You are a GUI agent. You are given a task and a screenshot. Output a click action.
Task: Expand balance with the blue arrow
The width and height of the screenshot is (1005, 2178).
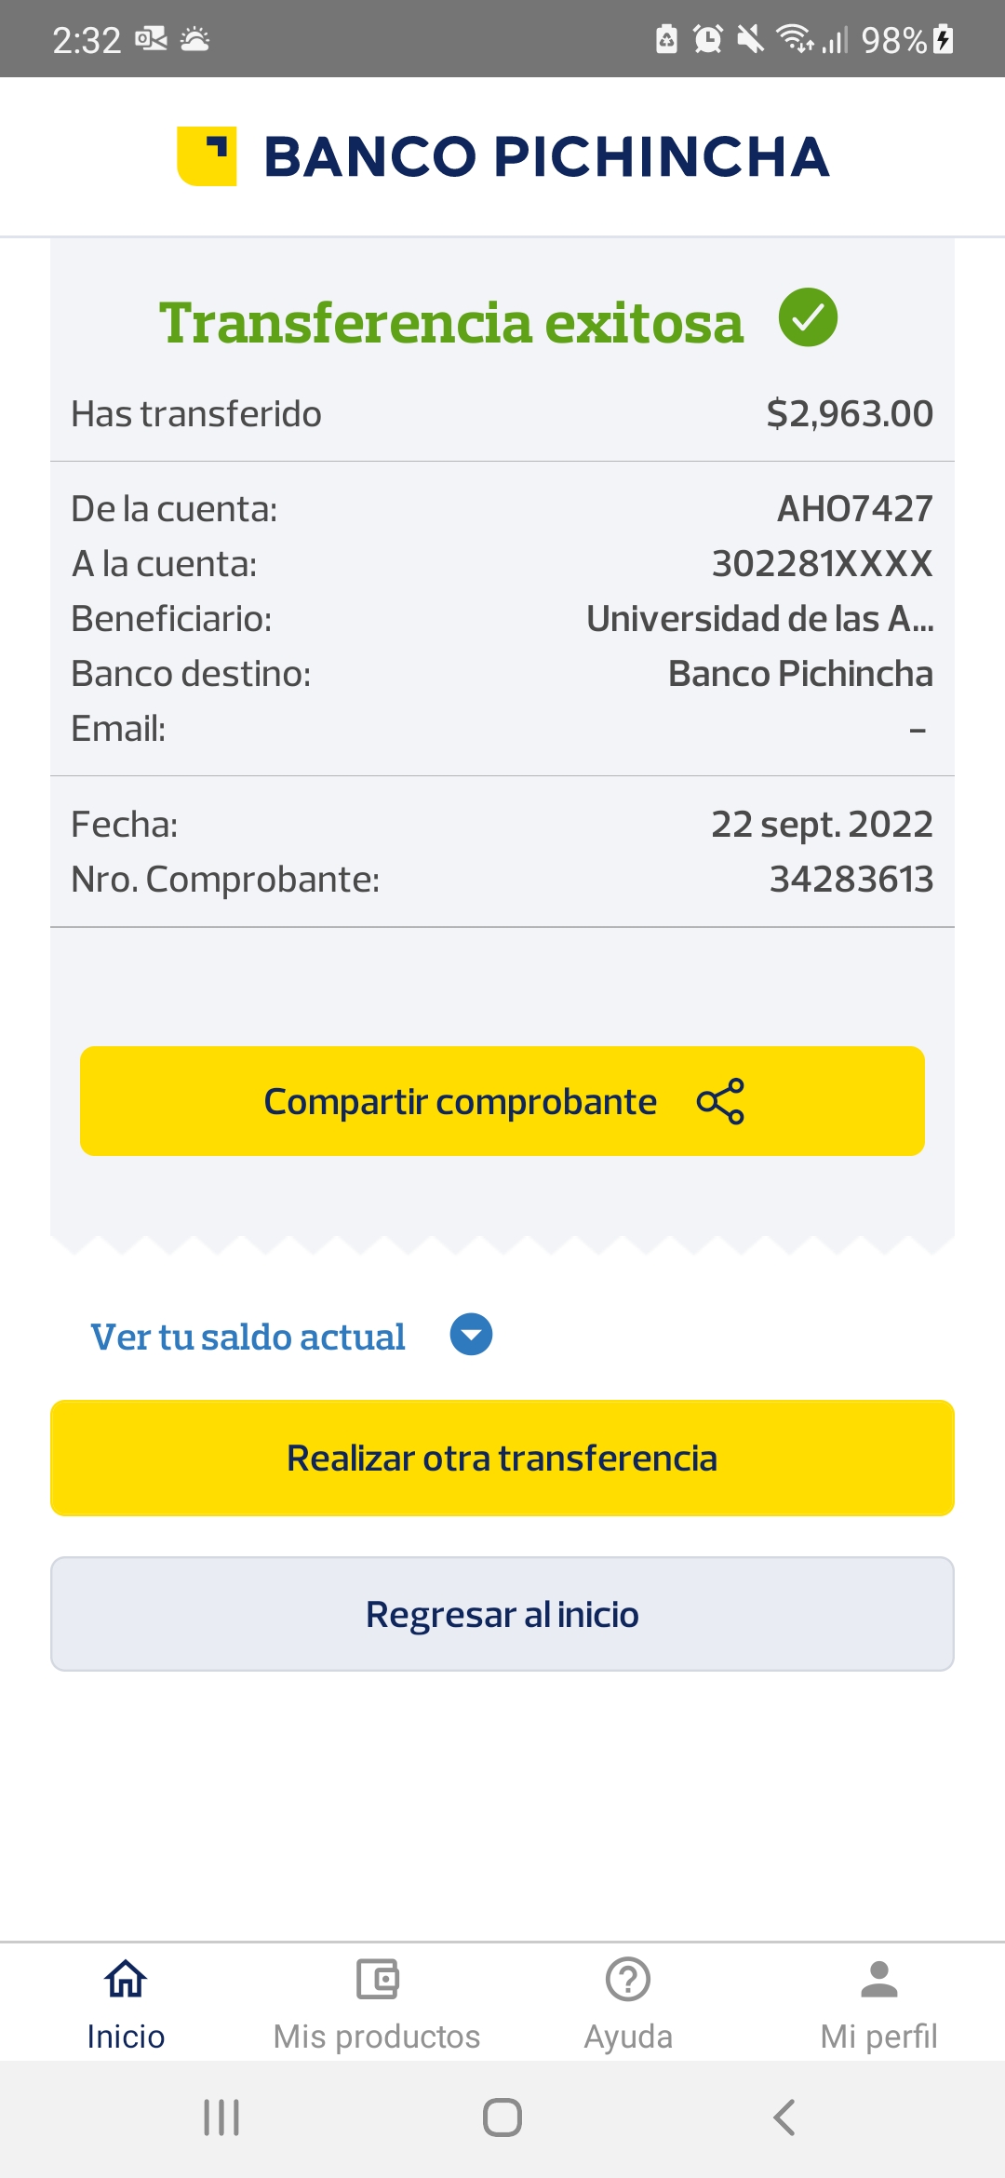click(471, 1335)
